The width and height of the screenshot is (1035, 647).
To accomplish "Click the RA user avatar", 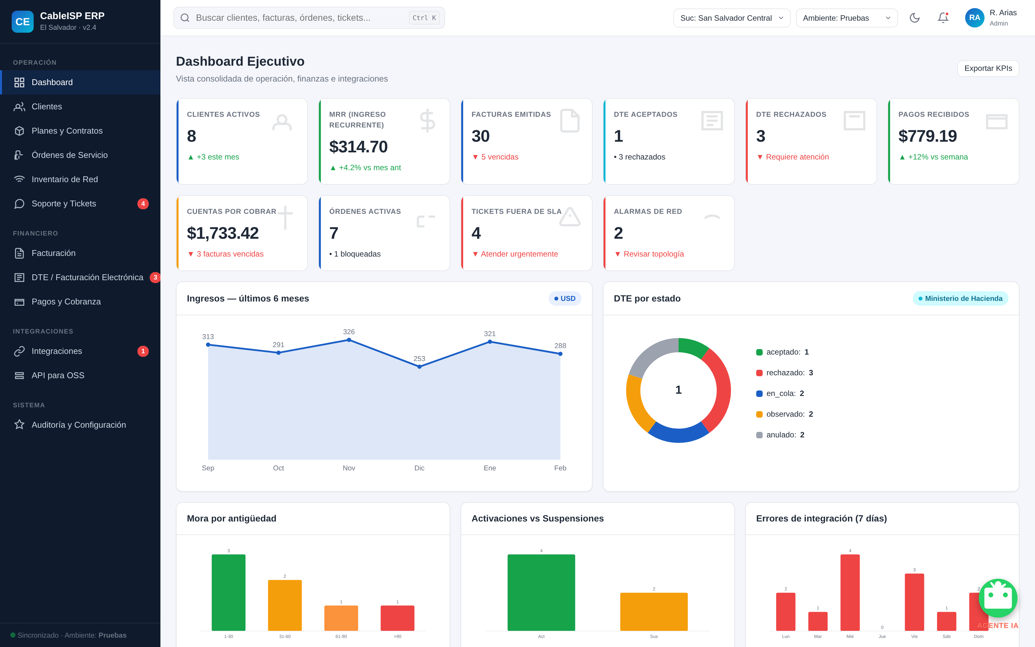I will click(x=975, y=17).
